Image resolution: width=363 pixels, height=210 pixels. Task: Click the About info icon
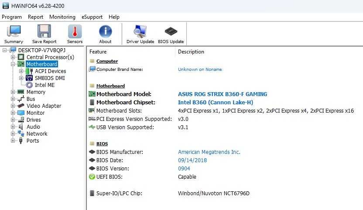click(105, 34)
